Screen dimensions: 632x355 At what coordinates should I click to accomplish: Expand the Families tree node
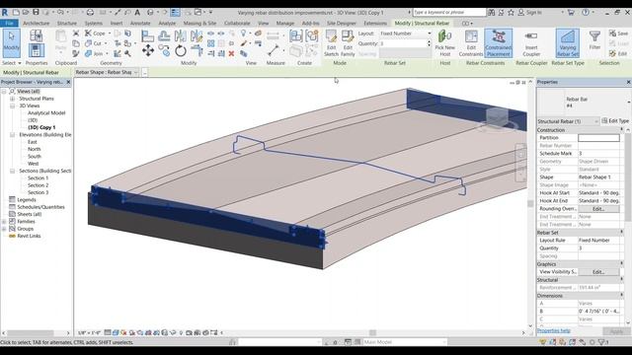coord(4,222)
